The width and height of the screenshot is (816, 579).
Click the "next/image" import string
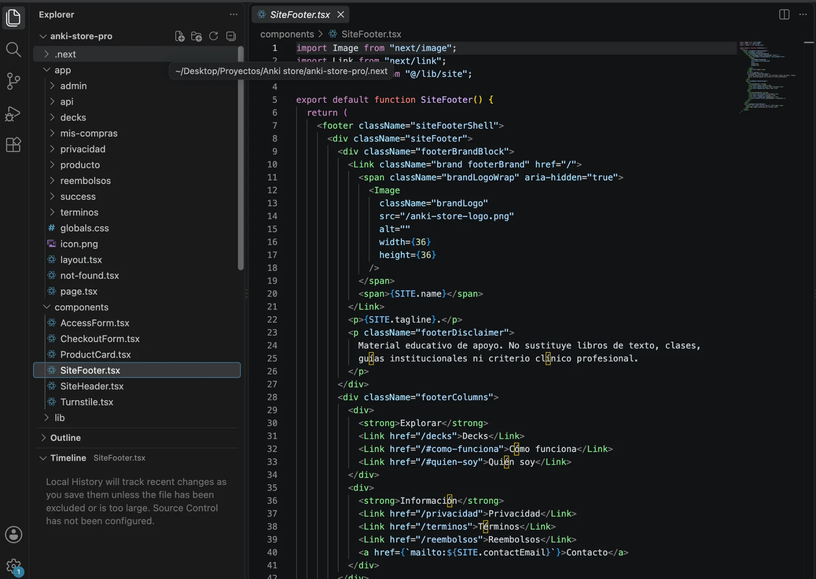pyautogui.click(x=420, y=48)
